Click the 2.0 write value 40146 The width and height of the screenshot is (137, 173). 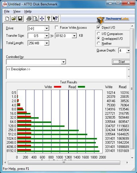pos(111,101)
